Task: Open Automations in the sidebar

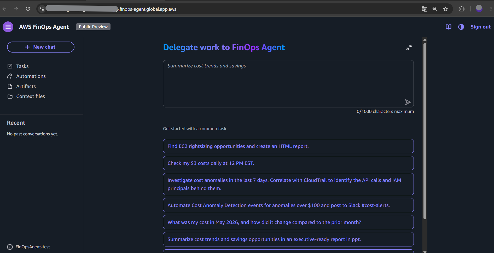Action: pyautogui.click(x=31, y=76)
